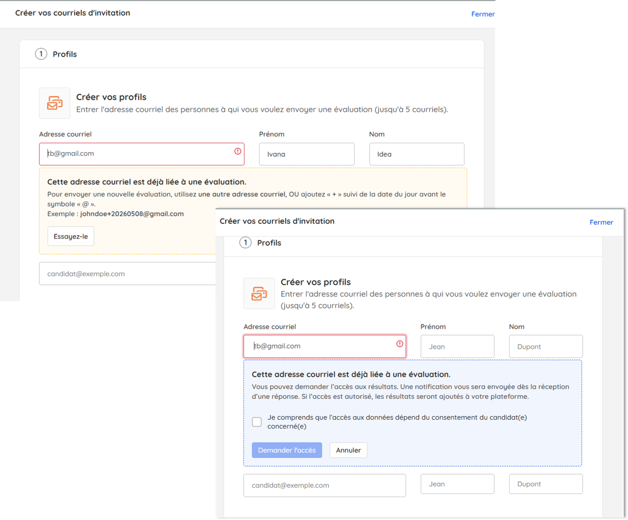This screenshot has height=520, width=628.
Task: Click the candidat@exemple.com field in the back window
Action: click(x=128, y=274)
